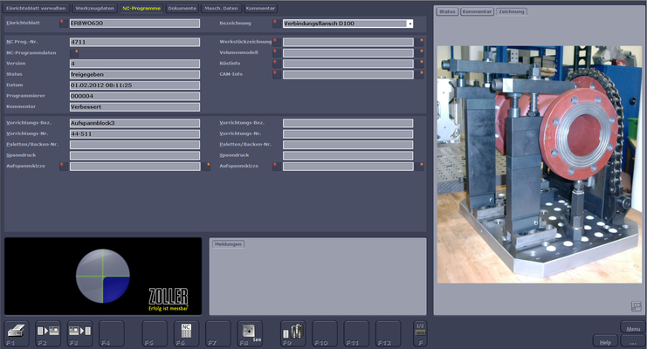Image resolution: width=647 pixels, height=349 pixels.
Task: Click the F2 transfer icon button
Action: tap(48, 333)
